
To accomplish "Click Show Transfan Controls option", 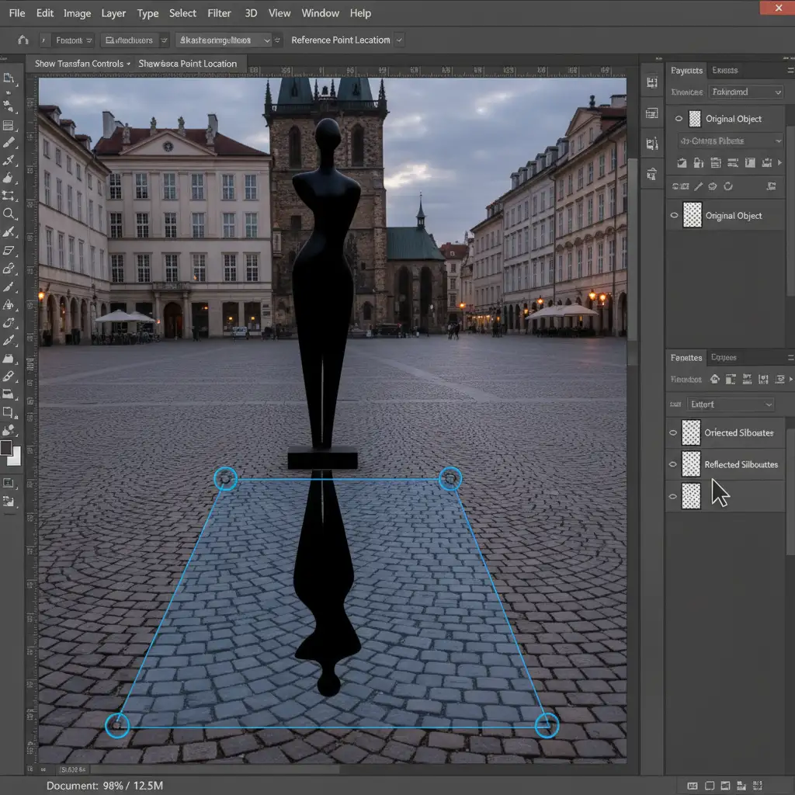I will (x=79, y=64).
